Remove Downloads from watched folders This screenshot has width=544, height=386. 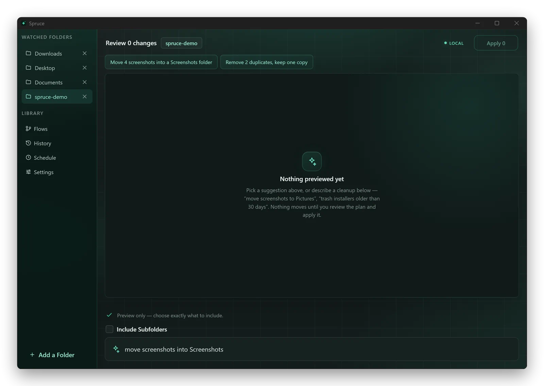coord(85,53)
